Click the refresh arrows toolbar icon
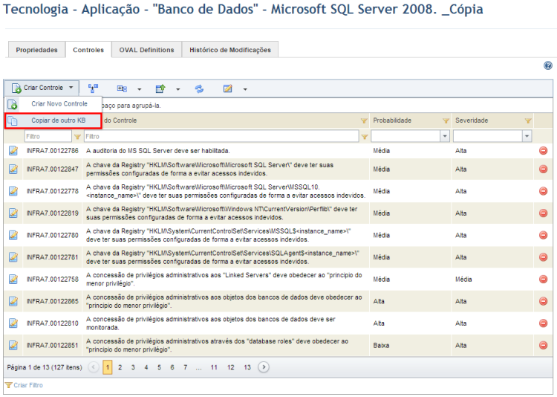Screen dimensions: 557x397 (x=199, y=88)
